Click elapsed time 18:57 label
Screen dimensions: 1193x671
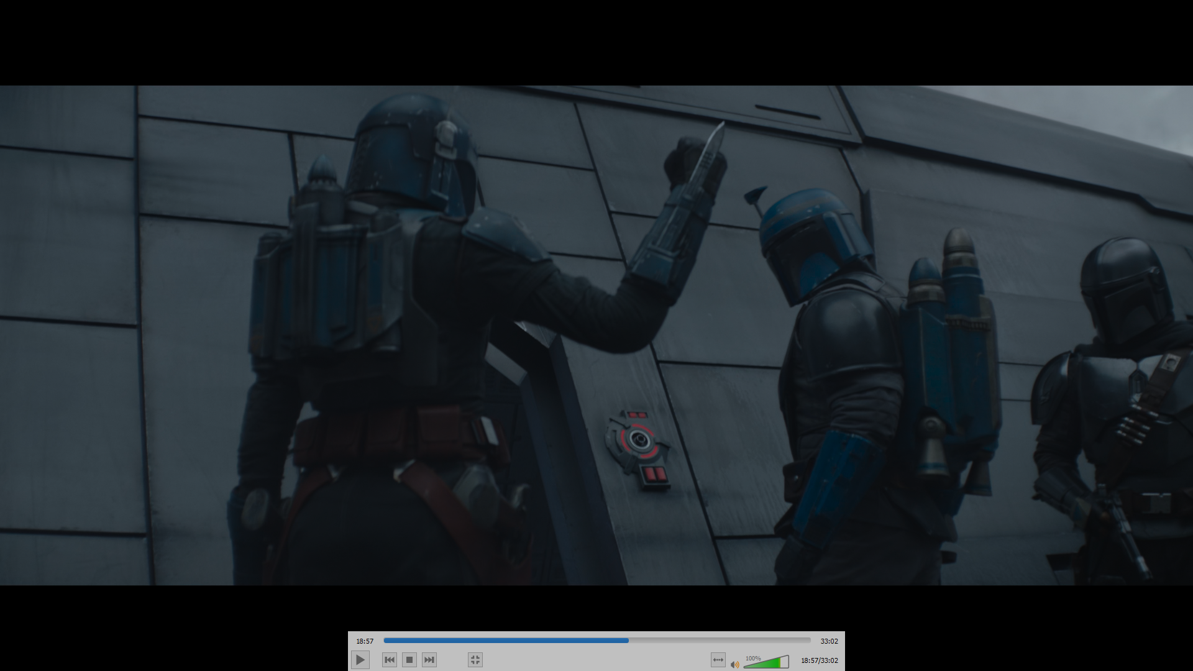(365, 641)
